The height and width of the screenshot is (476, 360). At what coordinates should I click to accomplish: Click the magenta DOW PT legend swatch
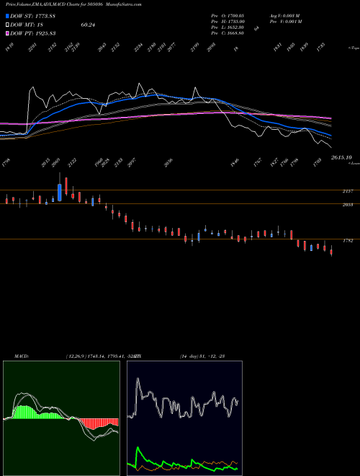[8, 33]
